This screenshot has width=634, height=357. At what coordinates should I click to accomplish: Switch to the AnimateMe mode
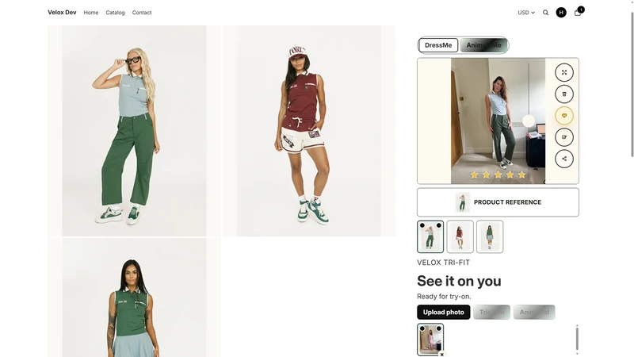[x=483, y=45]
